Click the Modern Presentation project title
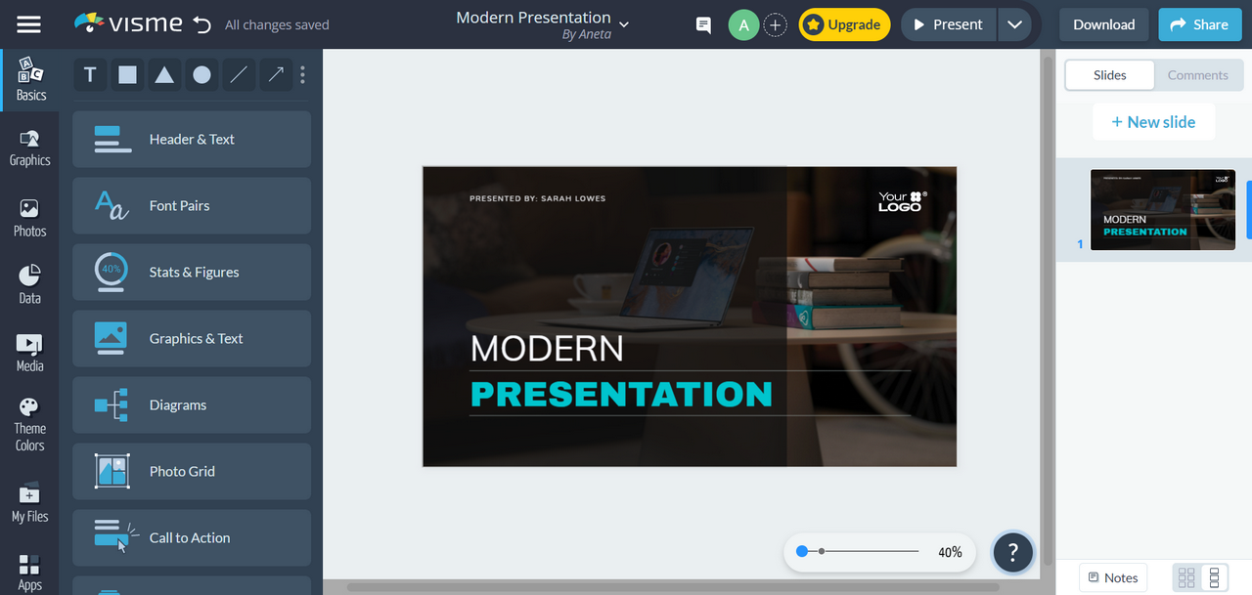This screenshot has height=595, width=1252. tap(533, 18)
